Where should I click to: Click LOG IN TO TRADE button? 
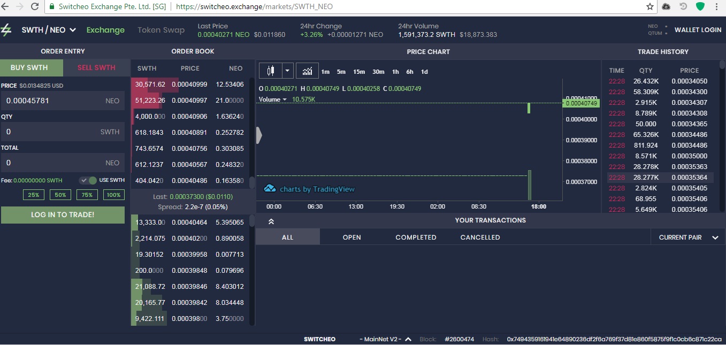63,214
